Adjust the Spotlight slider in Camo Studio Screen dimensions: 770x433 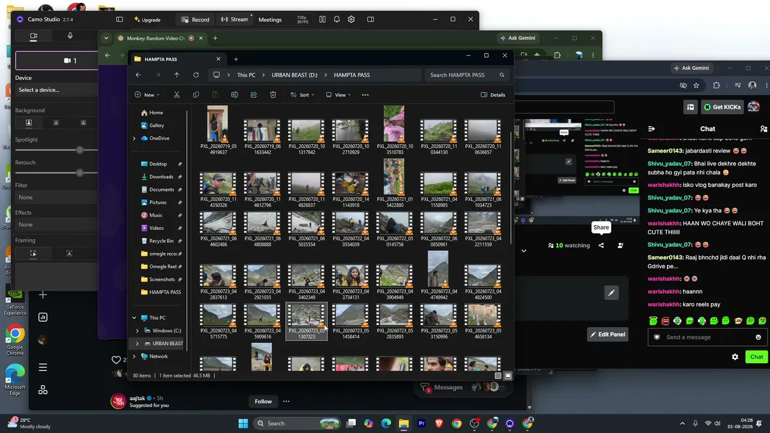(79, 150)
